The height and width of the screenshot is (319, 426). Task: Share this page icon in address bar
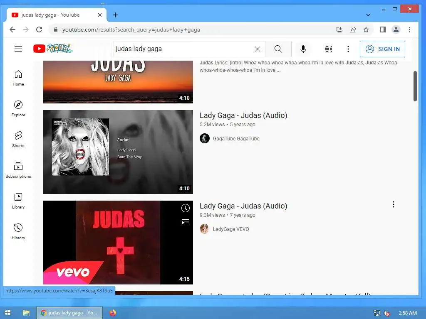[353, 29]
